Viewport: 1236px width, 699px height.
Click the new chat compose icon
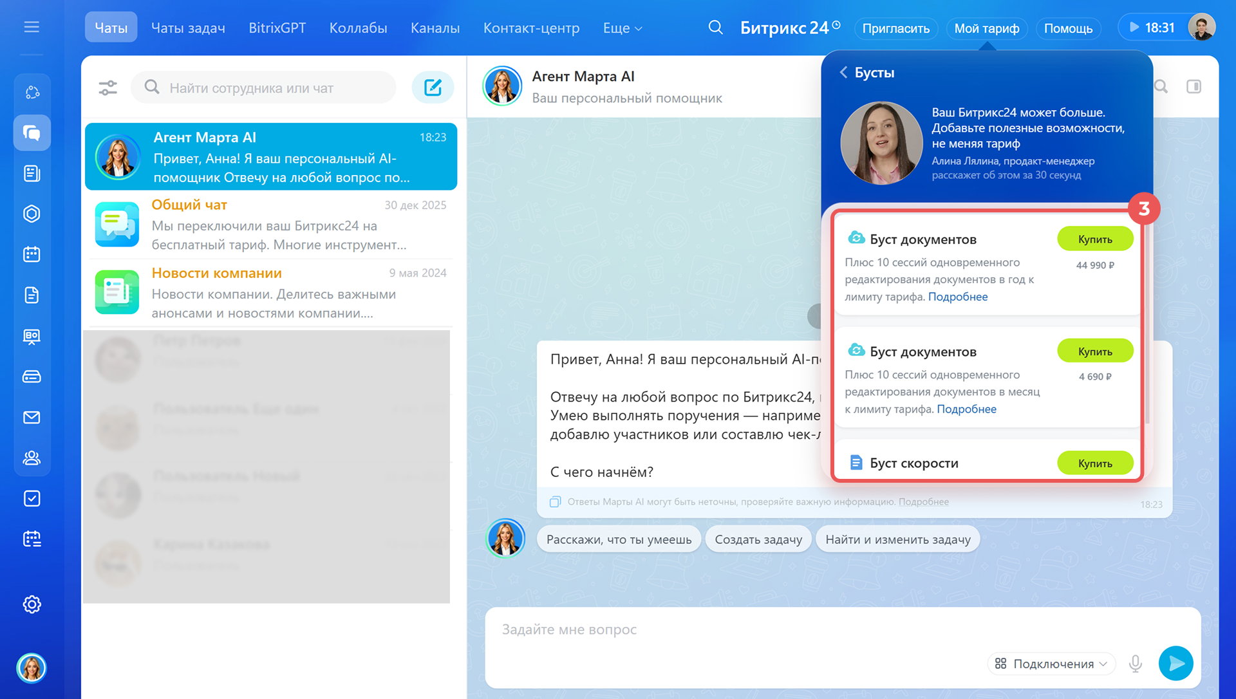click(433, 88)
